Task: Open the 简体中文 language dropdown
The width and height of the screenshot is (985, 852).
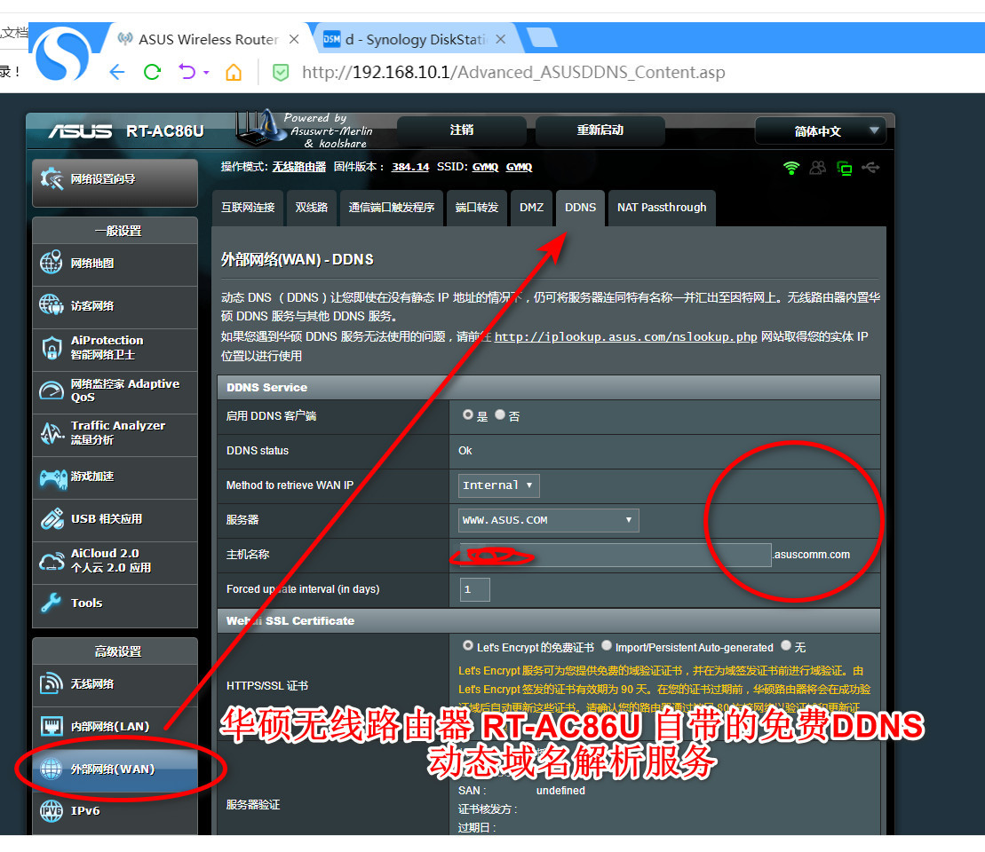Action: coord(820,131)
